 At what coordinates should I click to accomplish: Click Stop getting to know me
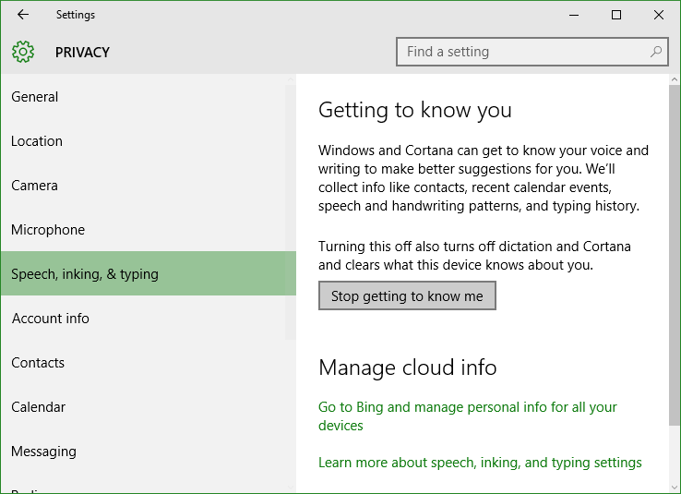click(x=407, y=295)
